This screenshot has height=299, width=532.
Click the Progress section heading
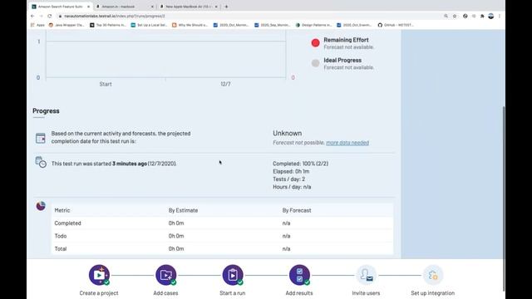pyautogui.click(x=46, y=110)
